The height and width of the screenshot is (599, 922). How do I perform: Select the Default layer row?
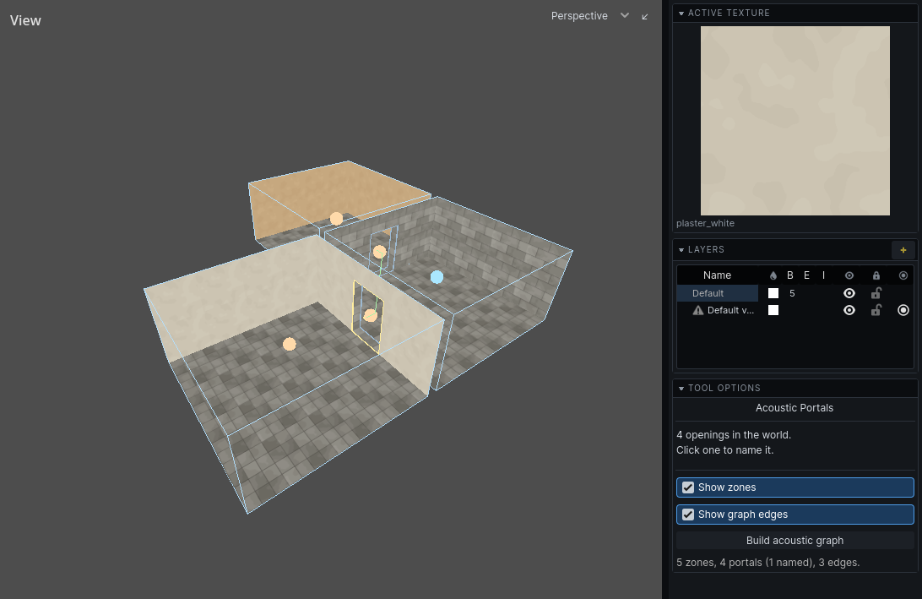[795, 293]
